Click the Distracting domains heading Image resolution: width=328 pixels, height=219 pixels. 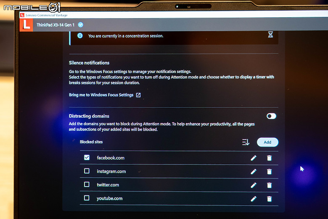click(x=89, y=116)
